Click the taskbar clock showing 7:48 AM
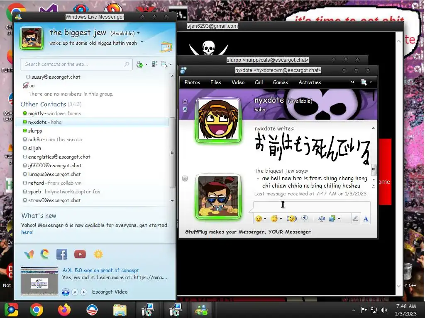The width and height of the screenshot is (425, 318). click(406, 310)
